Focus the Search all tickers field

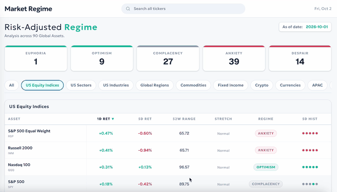click(183, 9)
